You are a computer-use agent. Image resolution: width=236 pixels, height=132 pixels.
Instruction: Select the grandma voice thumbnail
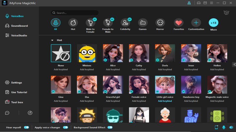coord(165,115)
